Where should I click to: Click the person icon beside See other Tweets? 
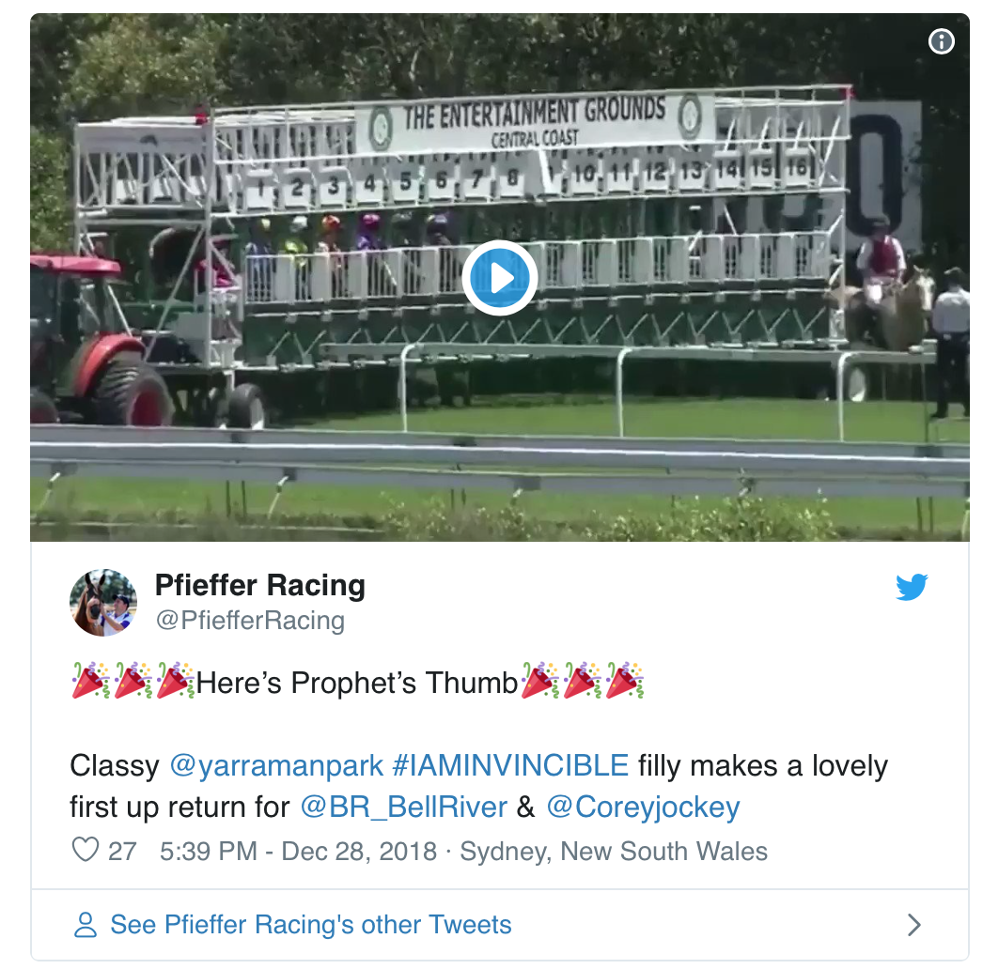[x=86, y=925]
